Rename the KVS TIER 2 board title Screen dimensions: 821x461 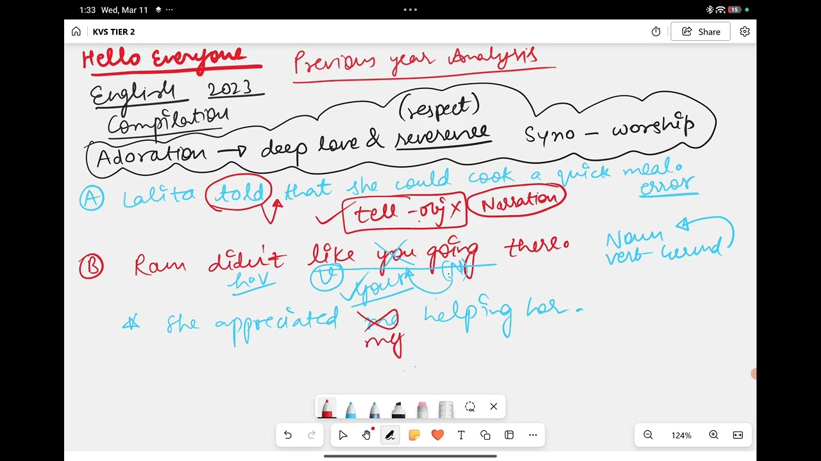point(114,32)
